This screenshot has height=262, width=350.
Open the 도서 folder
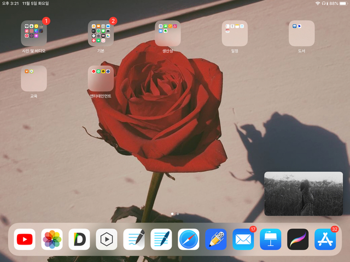click(302, 33)
